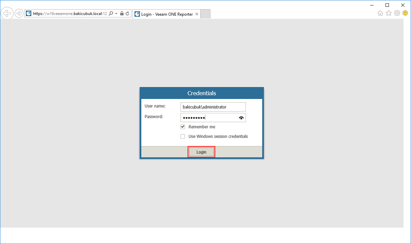Screen dimensions: 411x244
Task: Maximize the browser window
Action: tap(387, 5)
